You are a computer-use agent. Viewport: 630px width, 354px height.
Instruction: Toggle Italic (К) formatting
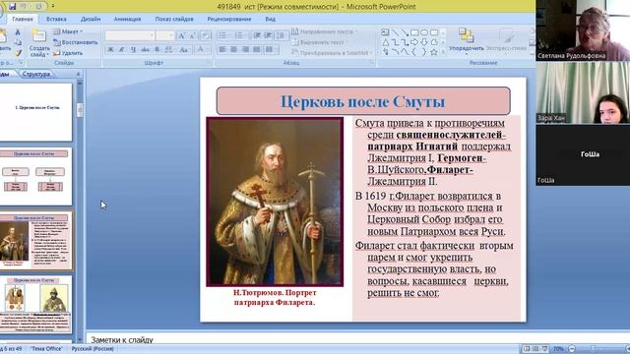click(122, 49)
